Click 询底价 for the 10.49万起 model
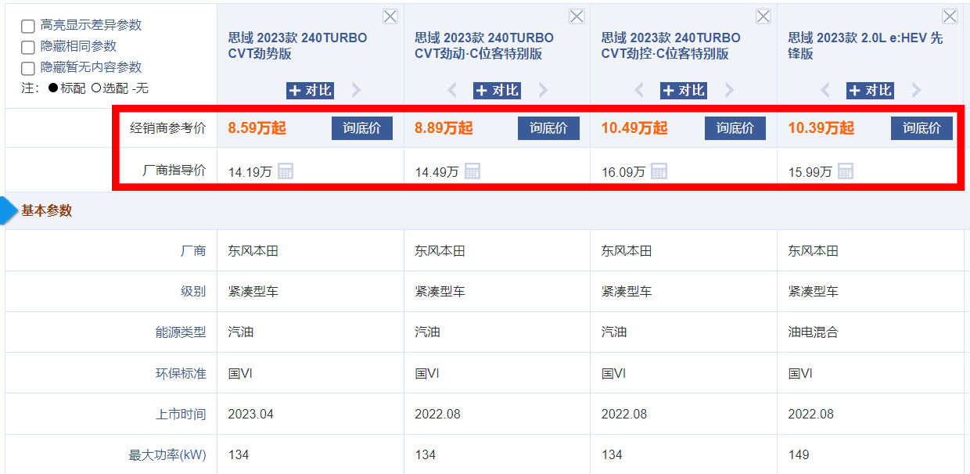 pos(735,128)
